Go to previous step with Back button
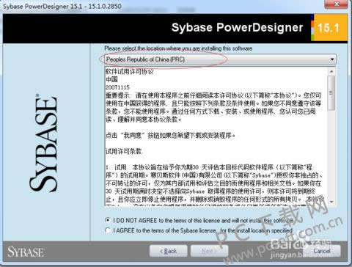The image size is (352, 267). pos(168,251)
